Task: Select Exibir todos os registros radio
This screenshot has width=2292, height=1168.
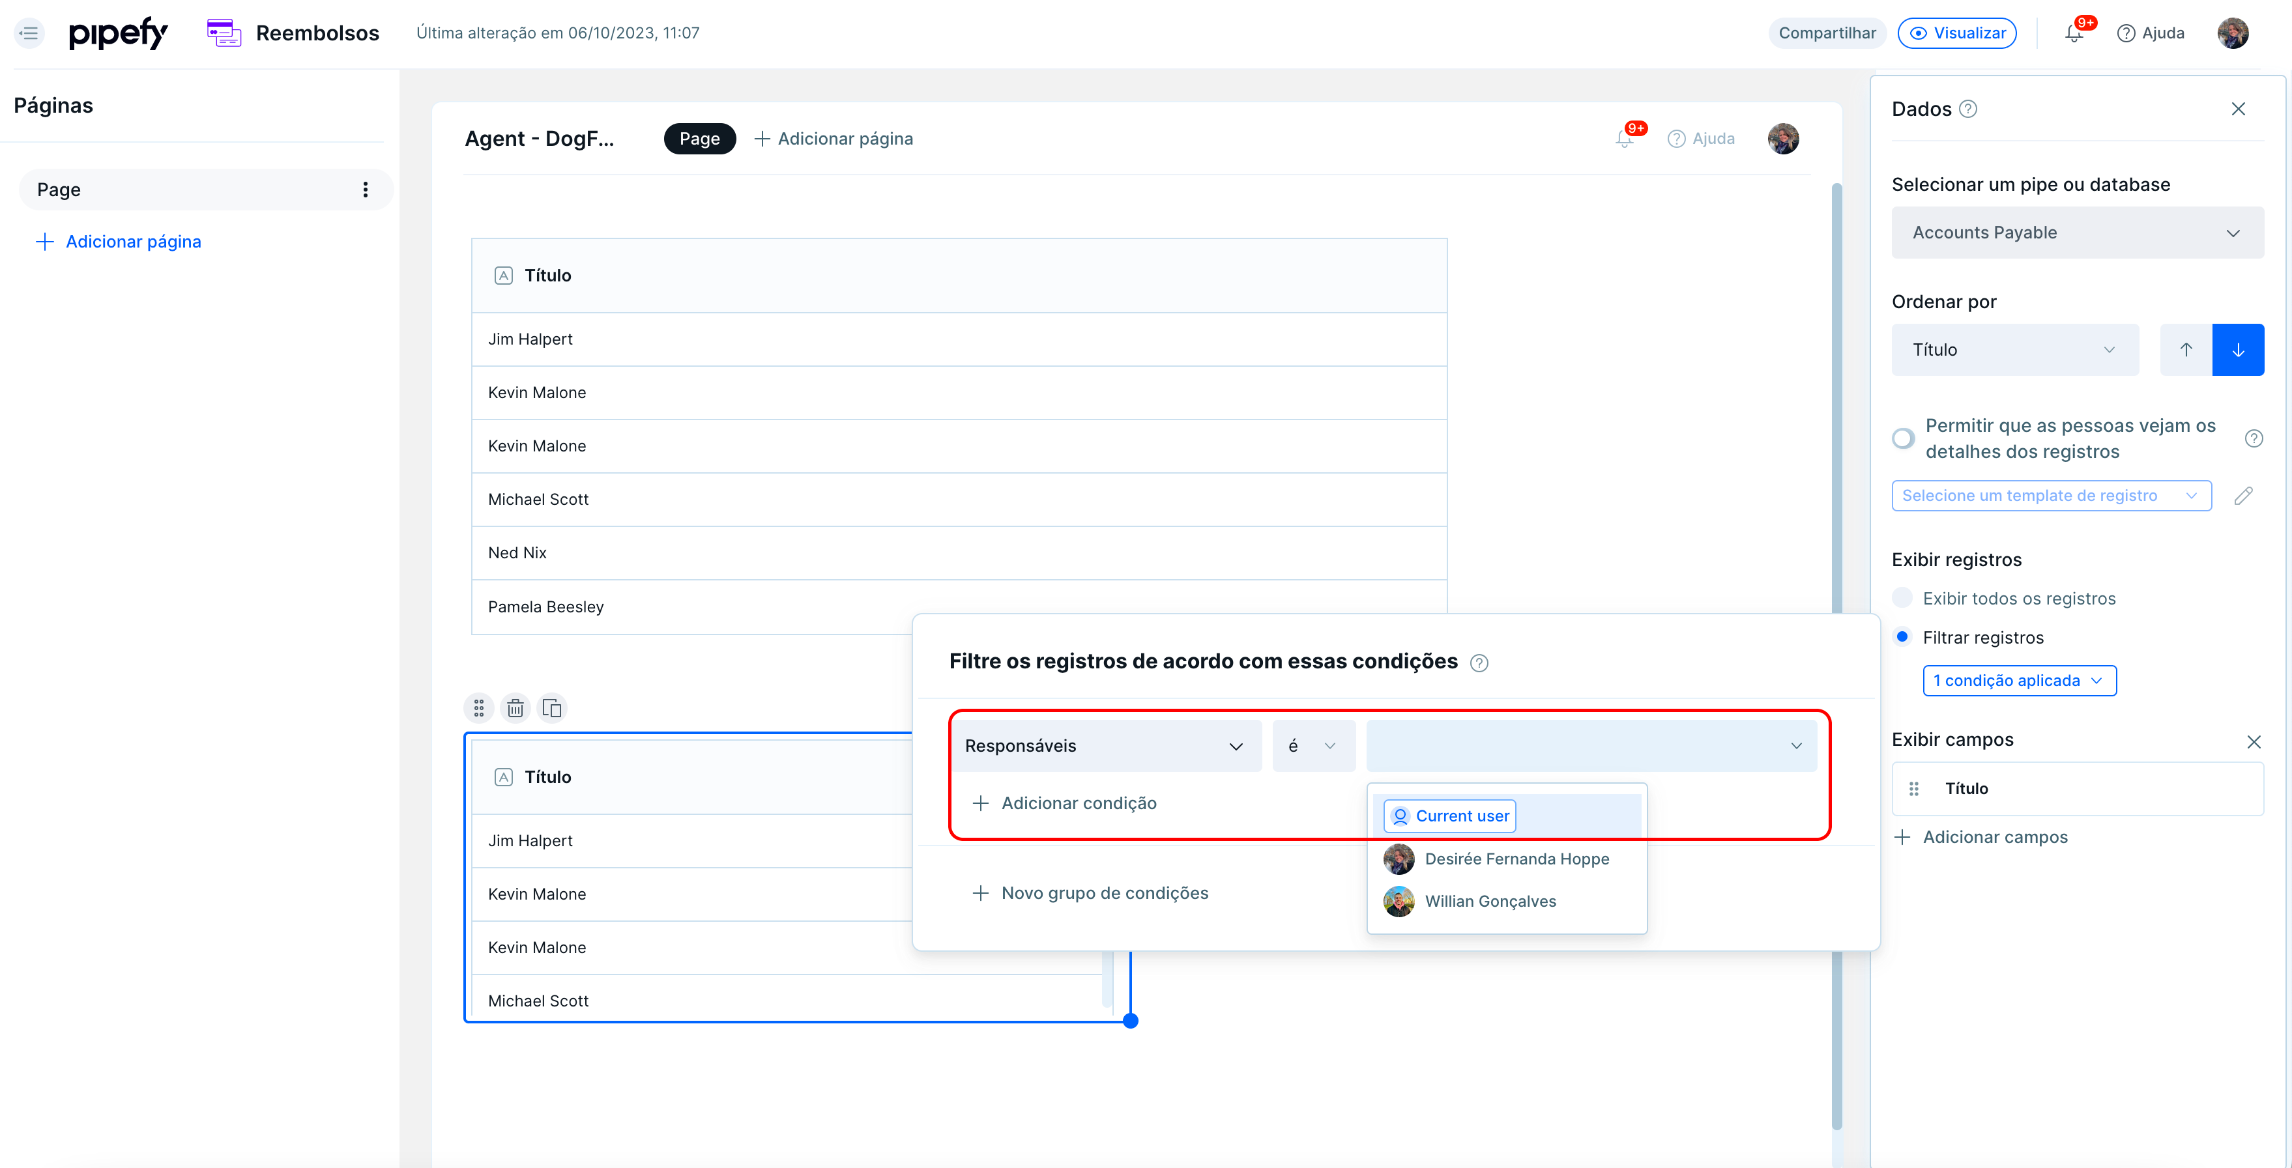Action: (x=1902, y=598)
